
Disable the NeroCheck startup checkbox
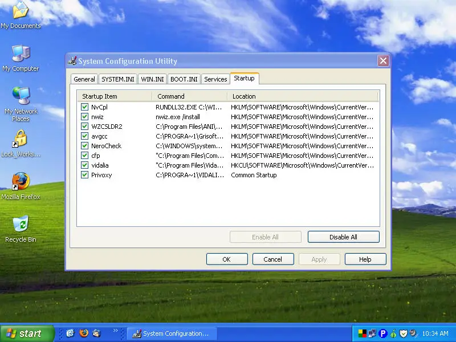point(84,146)
